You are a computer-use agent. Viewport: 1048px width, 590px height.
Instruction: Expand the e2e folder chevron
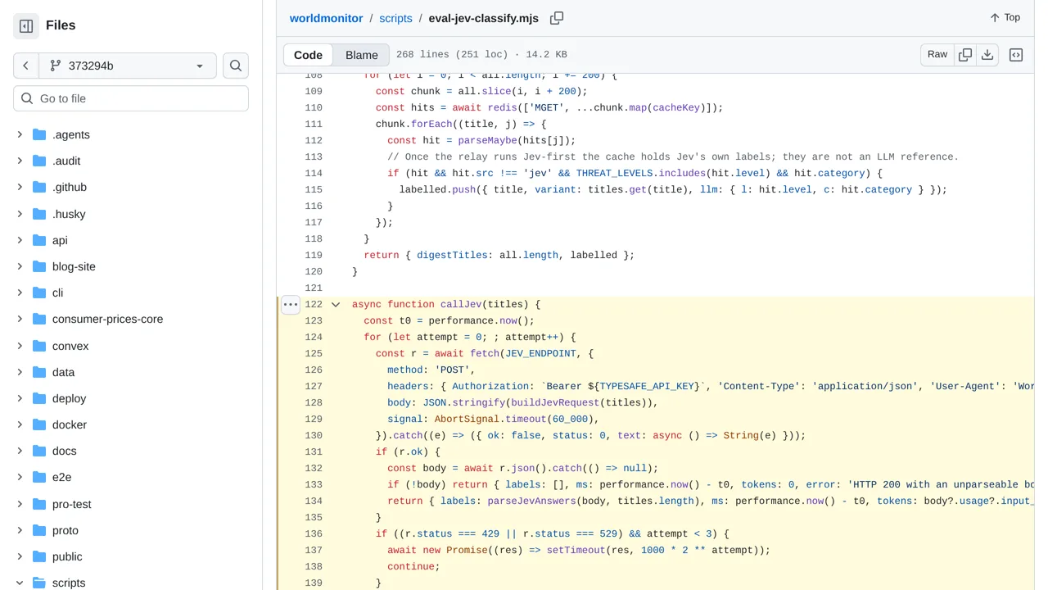[20, 477]
